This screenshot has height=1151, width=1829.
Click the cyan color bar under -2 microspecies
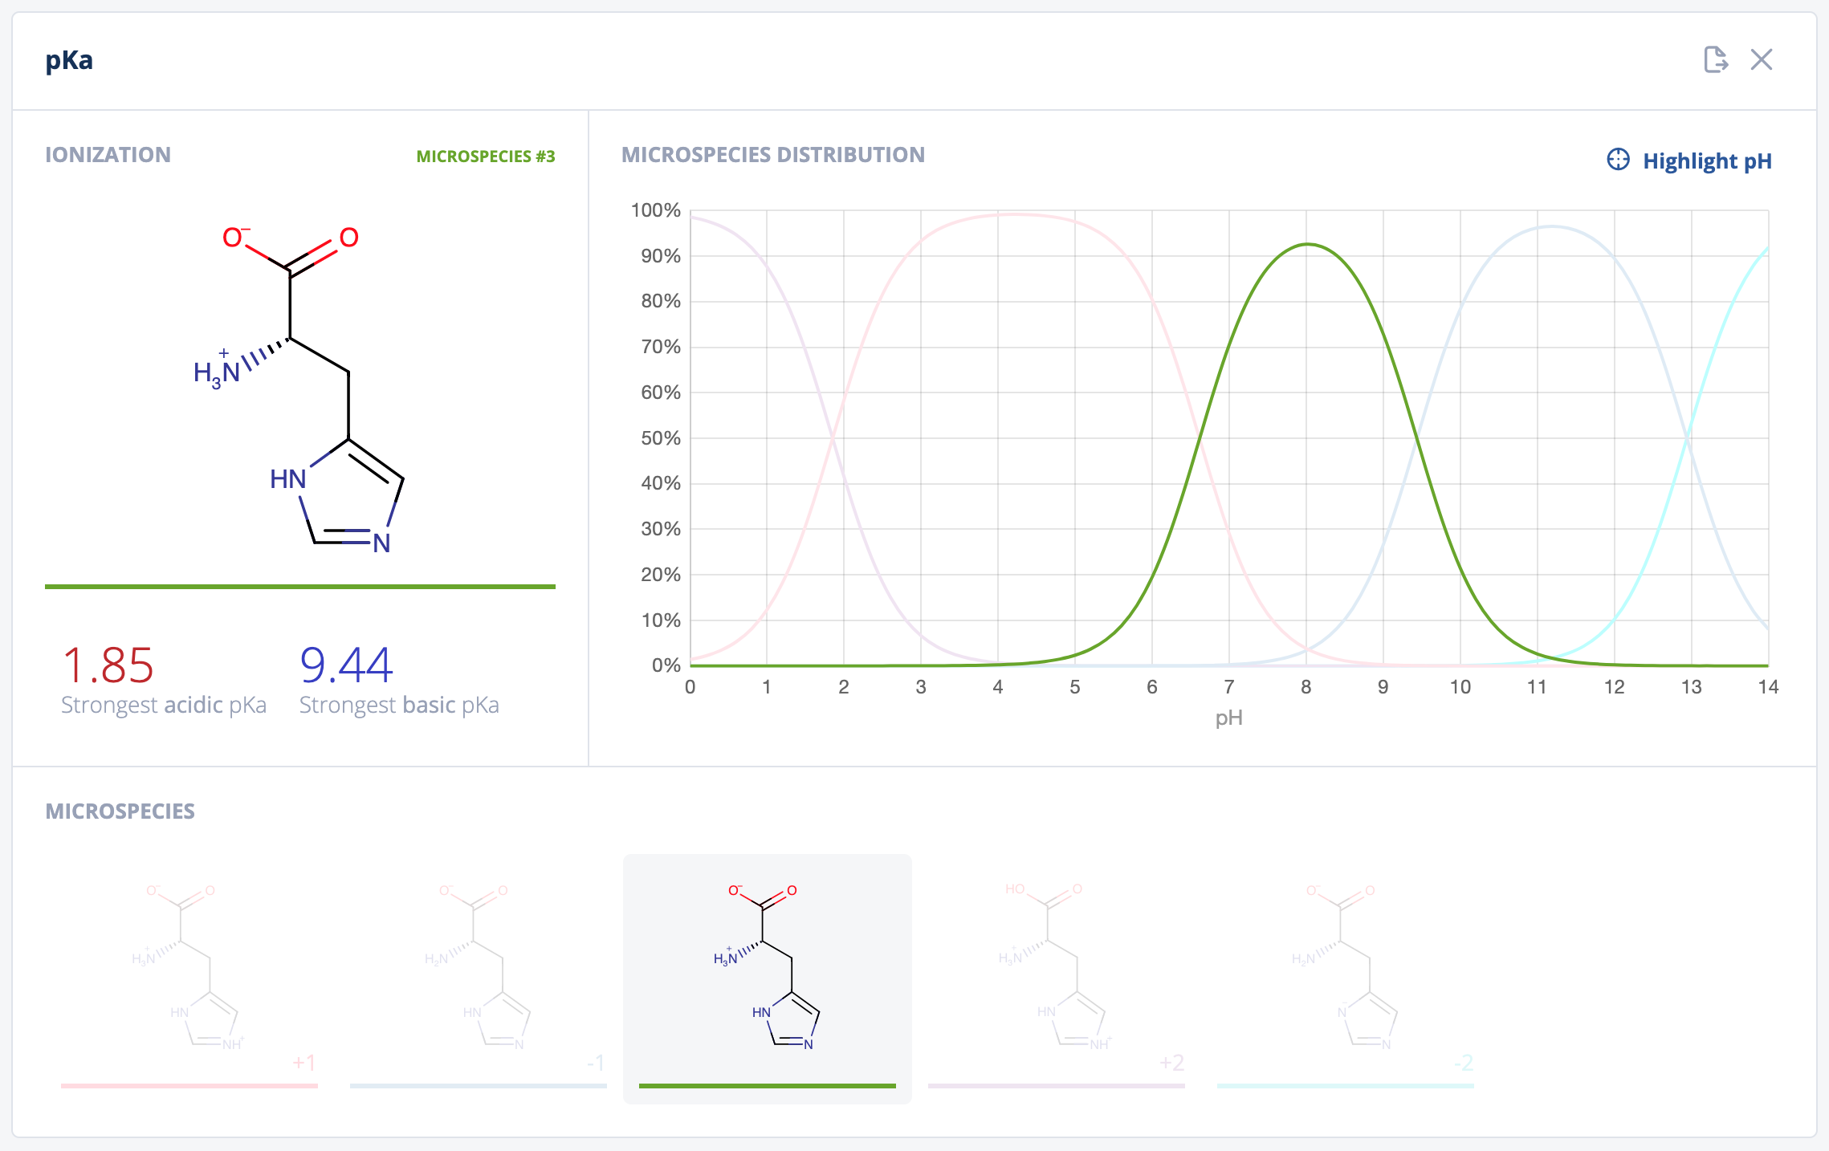[1346, 1086]
